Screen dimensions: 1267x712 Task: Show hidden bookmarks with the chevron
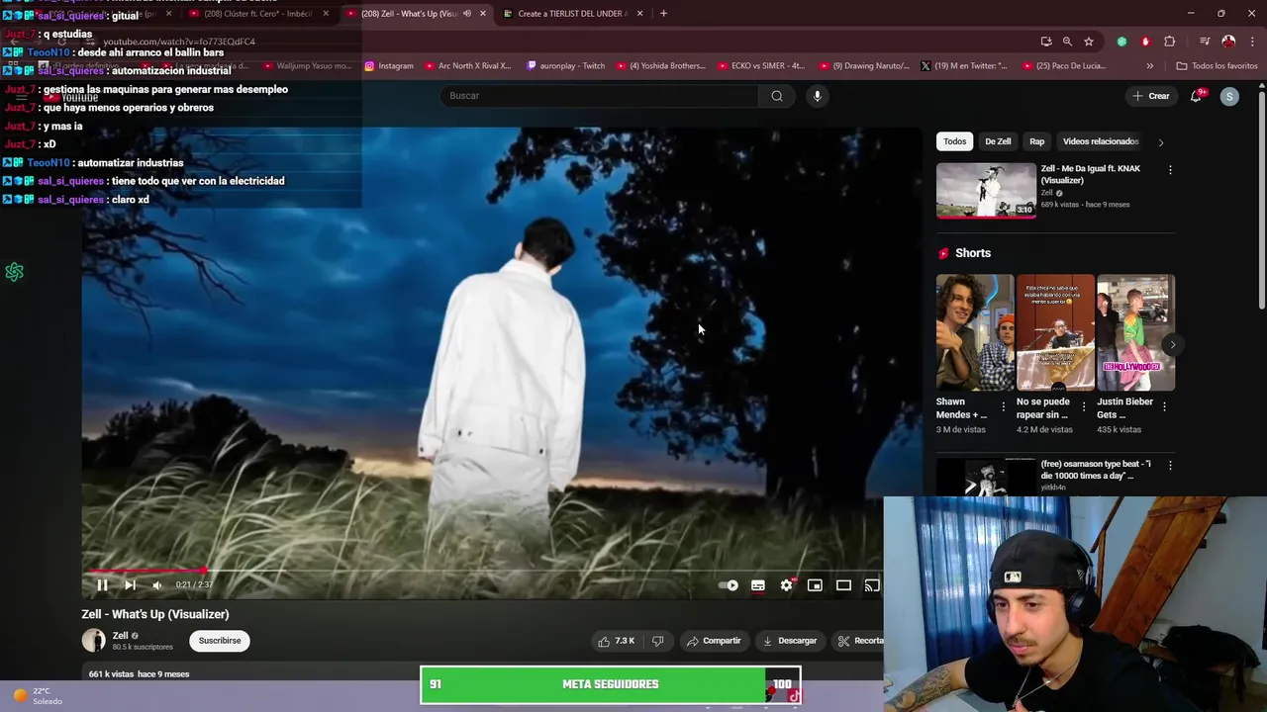[x=1150, y=66]
